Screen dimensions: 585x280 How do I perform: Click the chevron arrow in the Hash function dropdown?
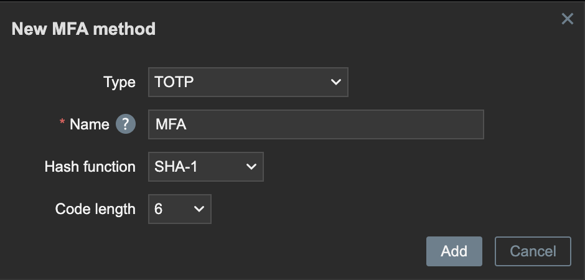click(251, 167)
